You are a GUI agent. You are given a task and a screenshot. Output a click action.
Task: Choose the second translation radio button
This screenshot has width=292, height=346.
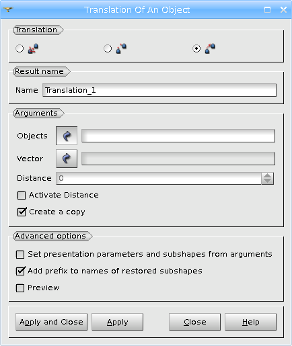(108, 48)
